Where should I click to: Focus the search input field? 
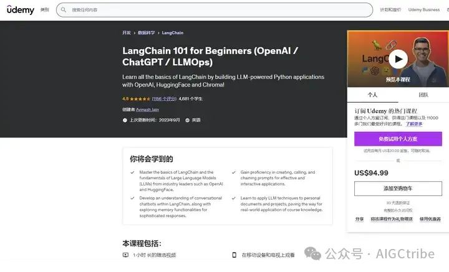tap(215, 10)
